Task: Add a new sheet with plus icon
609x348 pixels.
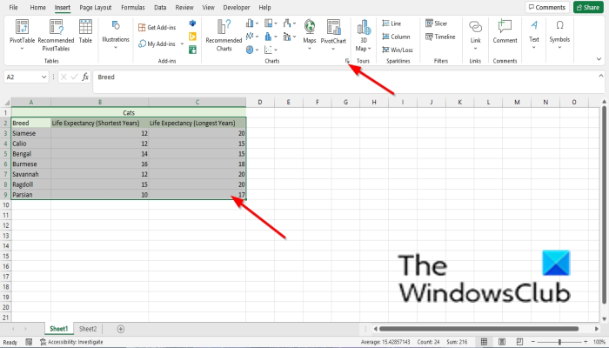Action: [121, 329]
